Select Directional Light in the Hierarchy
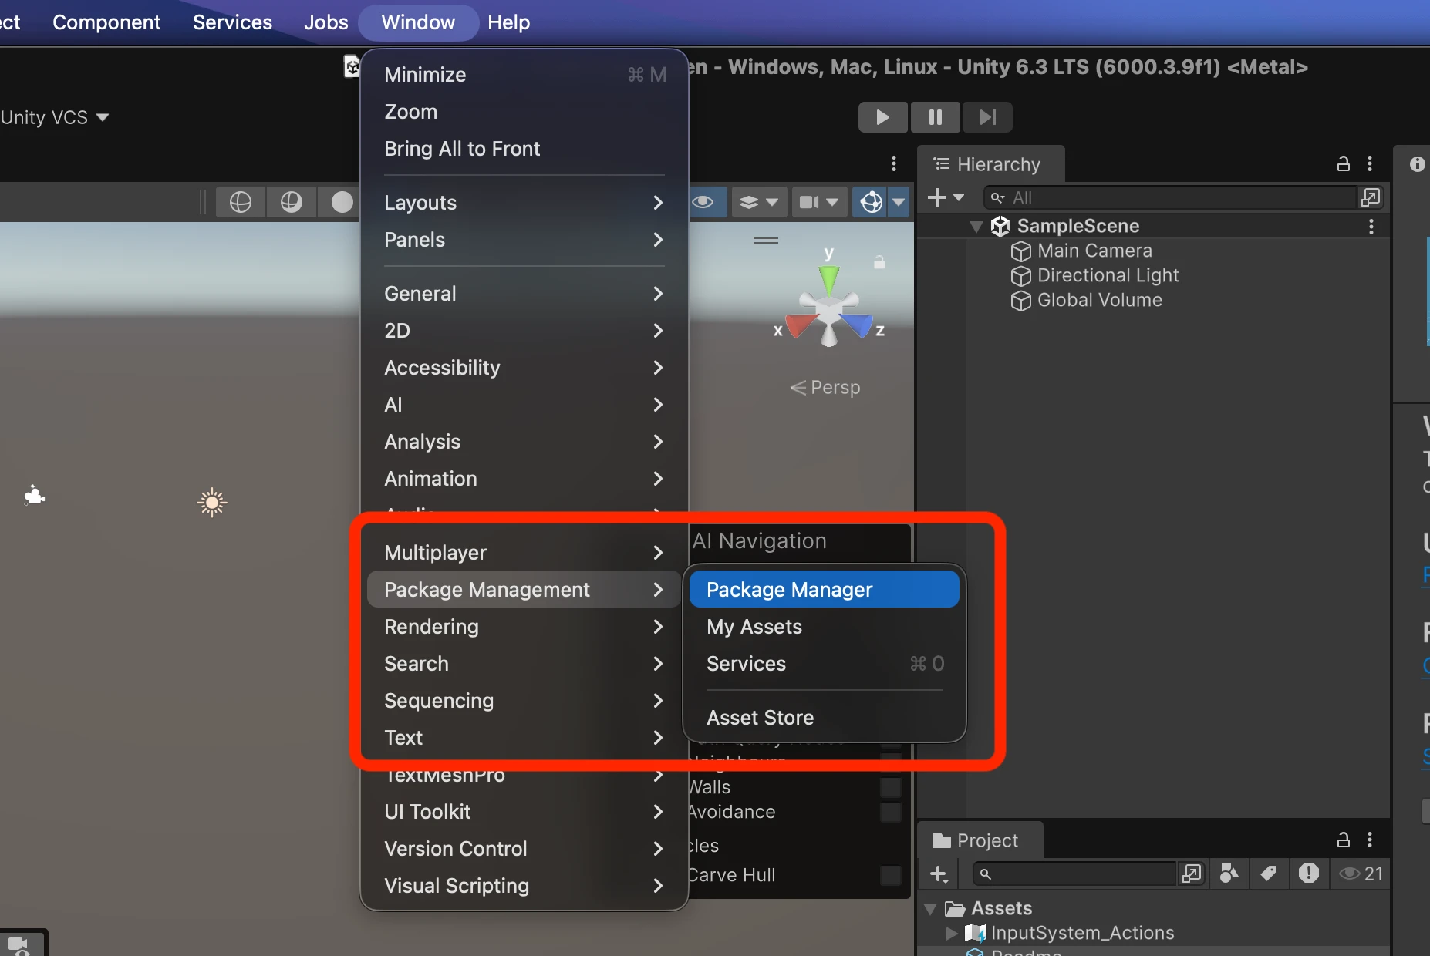1430x956 pixels. click(1094, 276)
